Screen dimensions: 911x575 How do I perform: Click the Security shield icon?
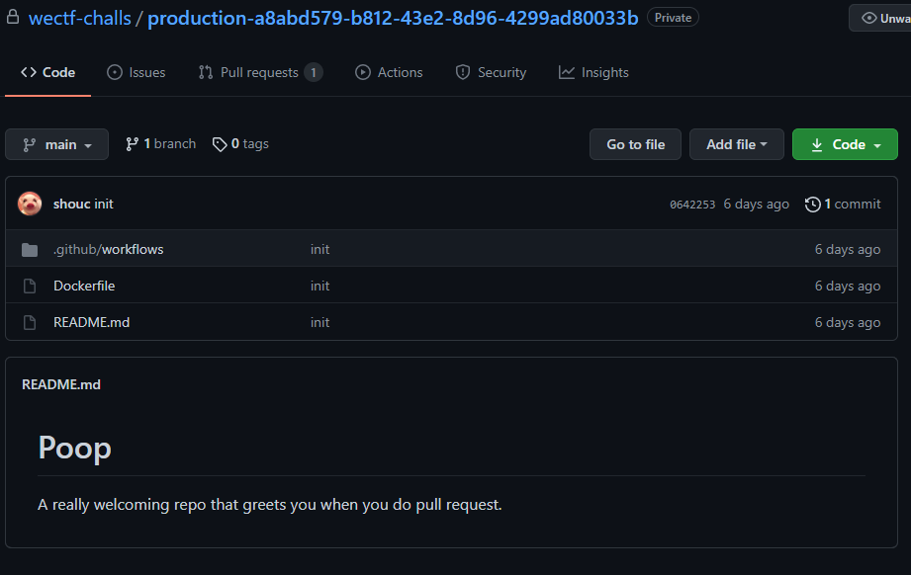[x=463, y=72]
